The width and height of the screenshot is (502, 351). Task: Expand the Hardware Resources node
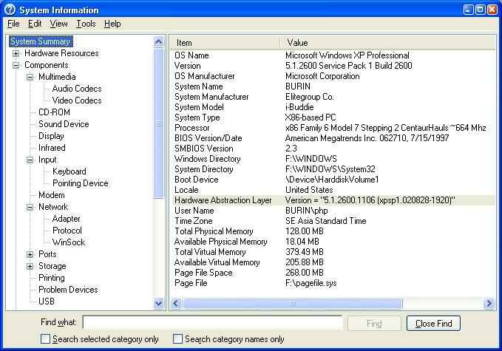16,53
